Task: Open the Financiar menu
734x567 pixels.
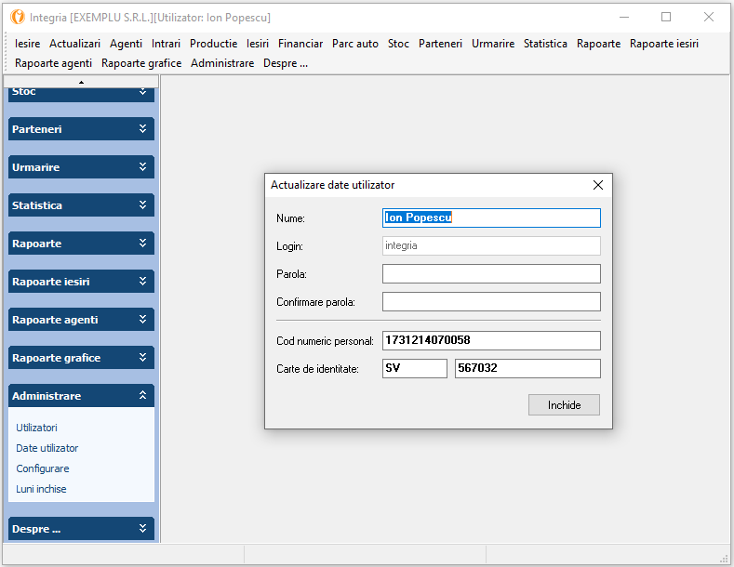Action: tap(300, 44)
